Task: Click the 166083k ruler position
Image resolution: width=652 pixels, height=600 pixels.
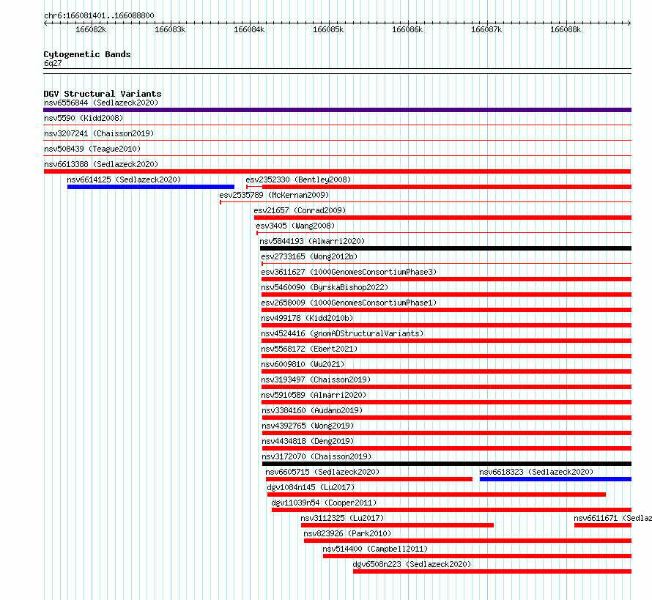Action: coord(170,29)
